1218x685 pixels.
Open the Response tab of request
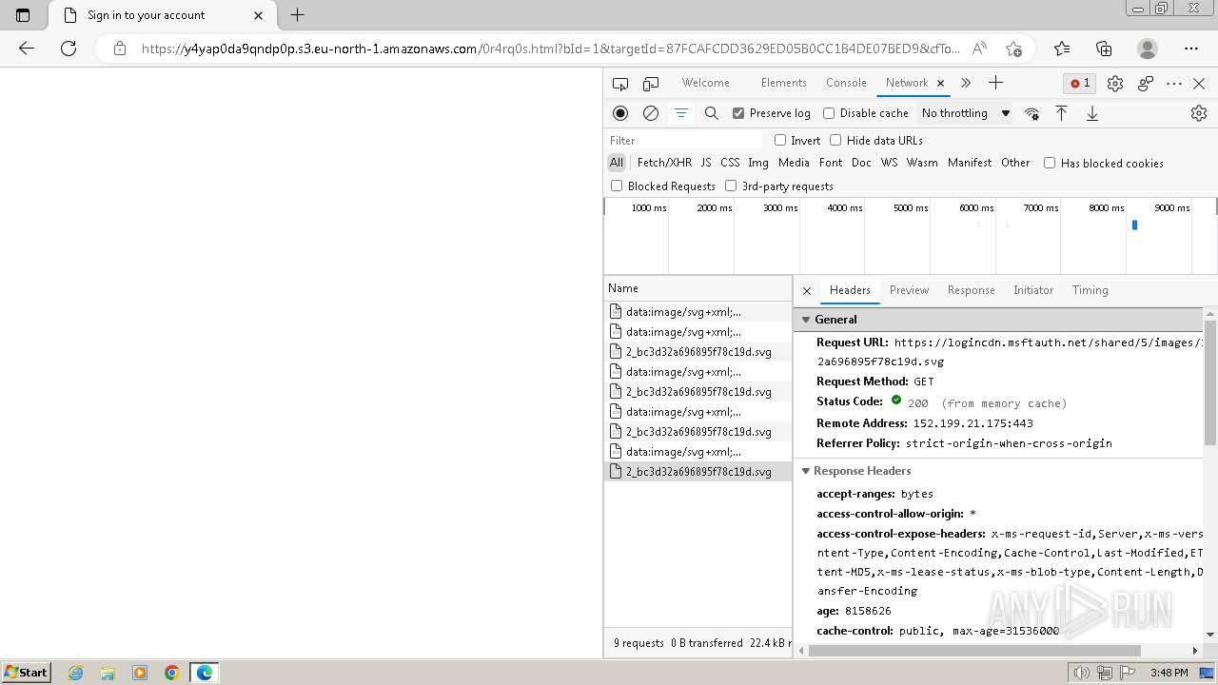(971, 290)
